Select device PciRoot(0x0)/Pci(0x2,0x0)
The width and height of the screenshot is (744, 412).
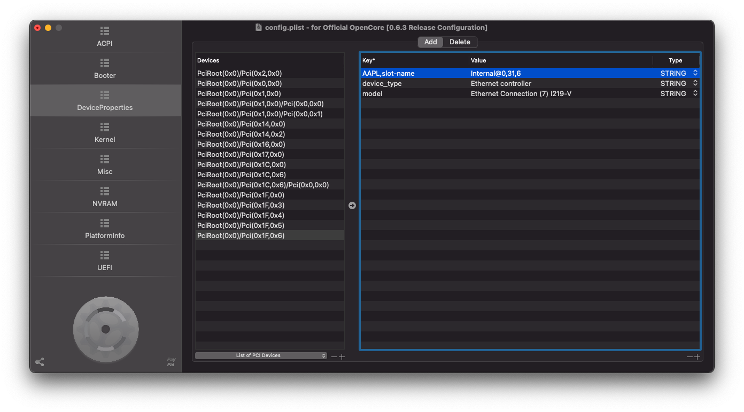[x=239, y=73]
